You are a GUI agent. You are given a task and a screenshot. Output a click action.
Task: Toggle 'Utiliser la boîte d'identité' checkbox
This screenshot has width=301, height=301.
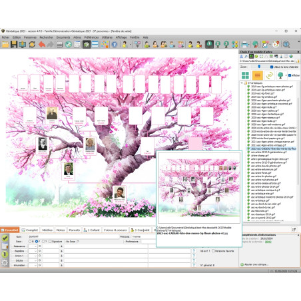pos(272,67)
